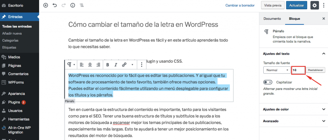Insert a link using the chain icon

[124, 65]
